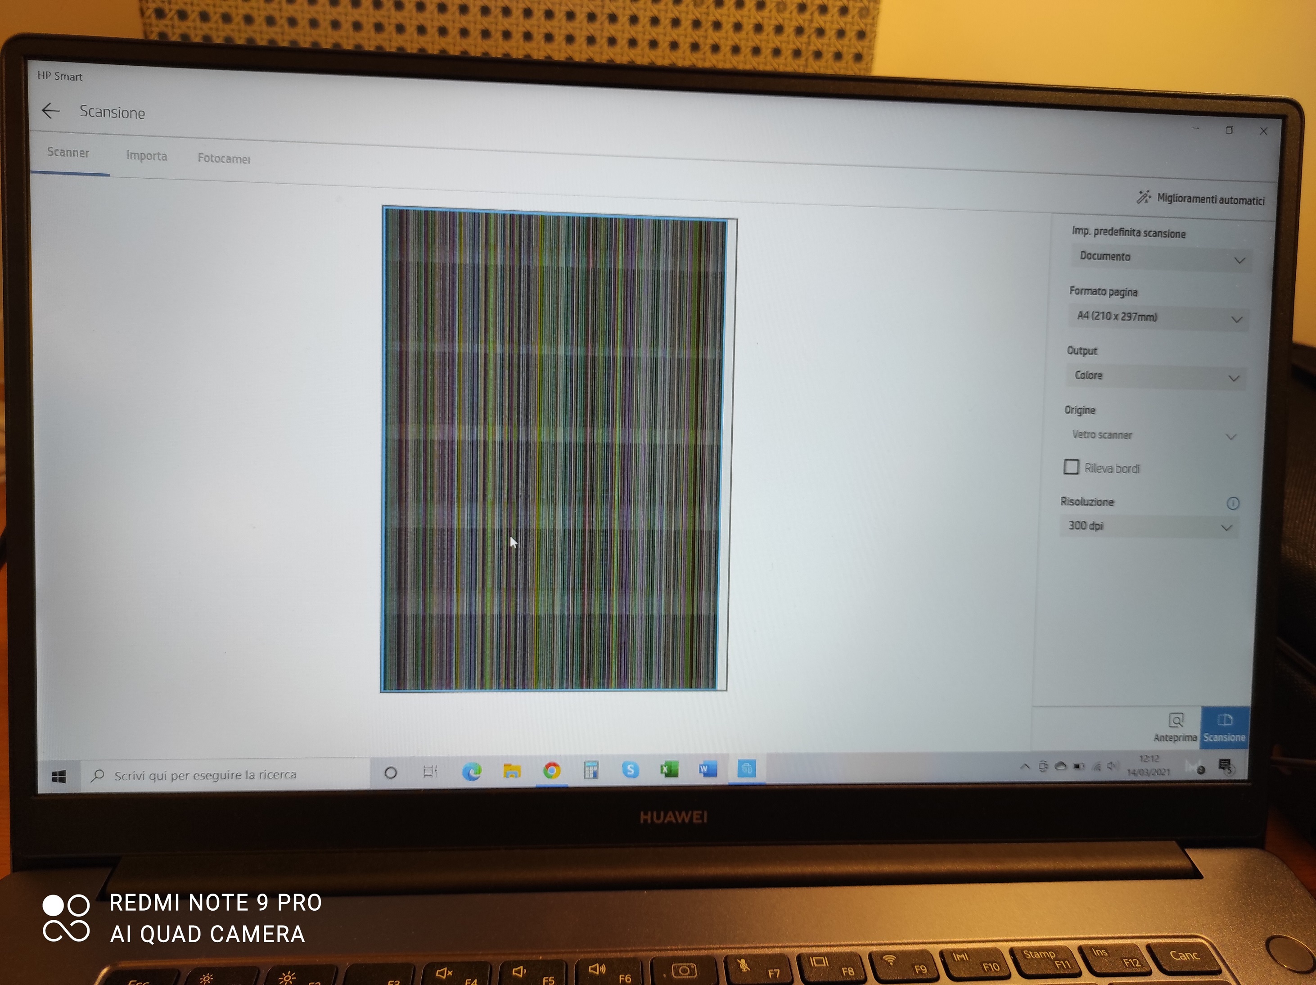Open the battery status tray icon
This screenshot has height=985, width=1316.
pyautogui.click(x=1078, y=767)
